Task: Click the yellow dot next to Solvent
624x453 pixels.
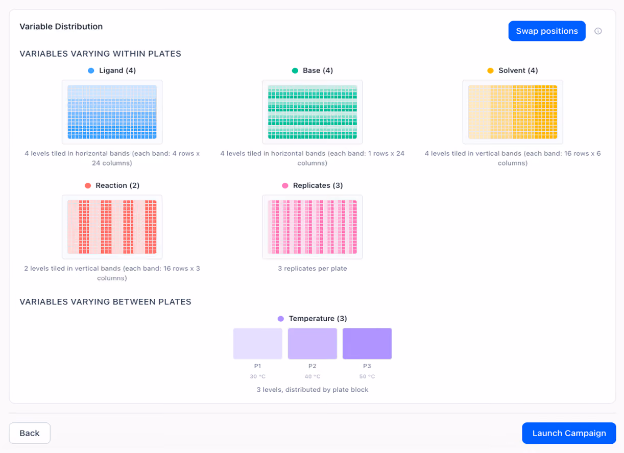Action: pos(490,71)
